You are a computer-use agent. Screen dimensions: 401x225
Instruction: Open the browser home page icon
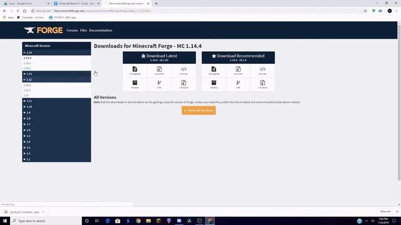pyautogui.click(x=24, y=11)
